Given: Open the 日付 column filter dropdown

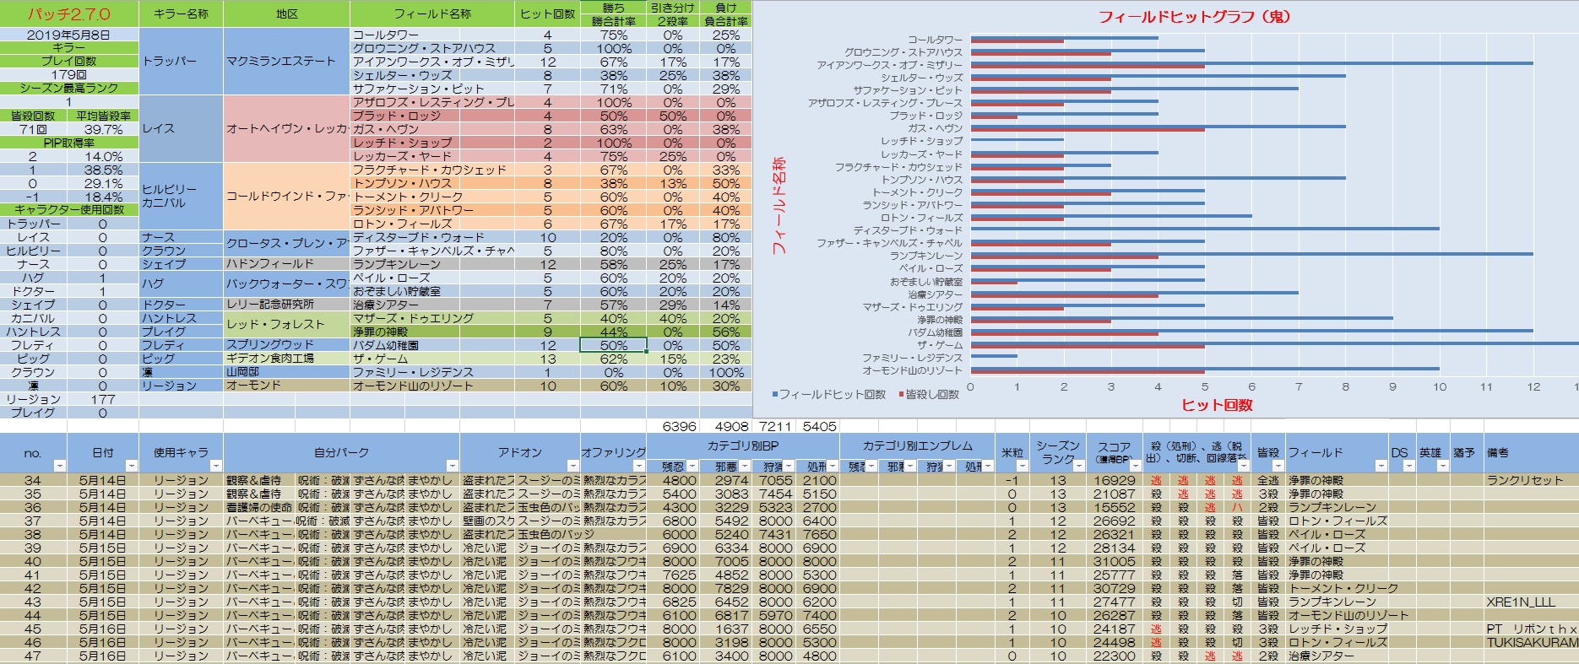Looking at the screenshot, I should click(131, 466).
